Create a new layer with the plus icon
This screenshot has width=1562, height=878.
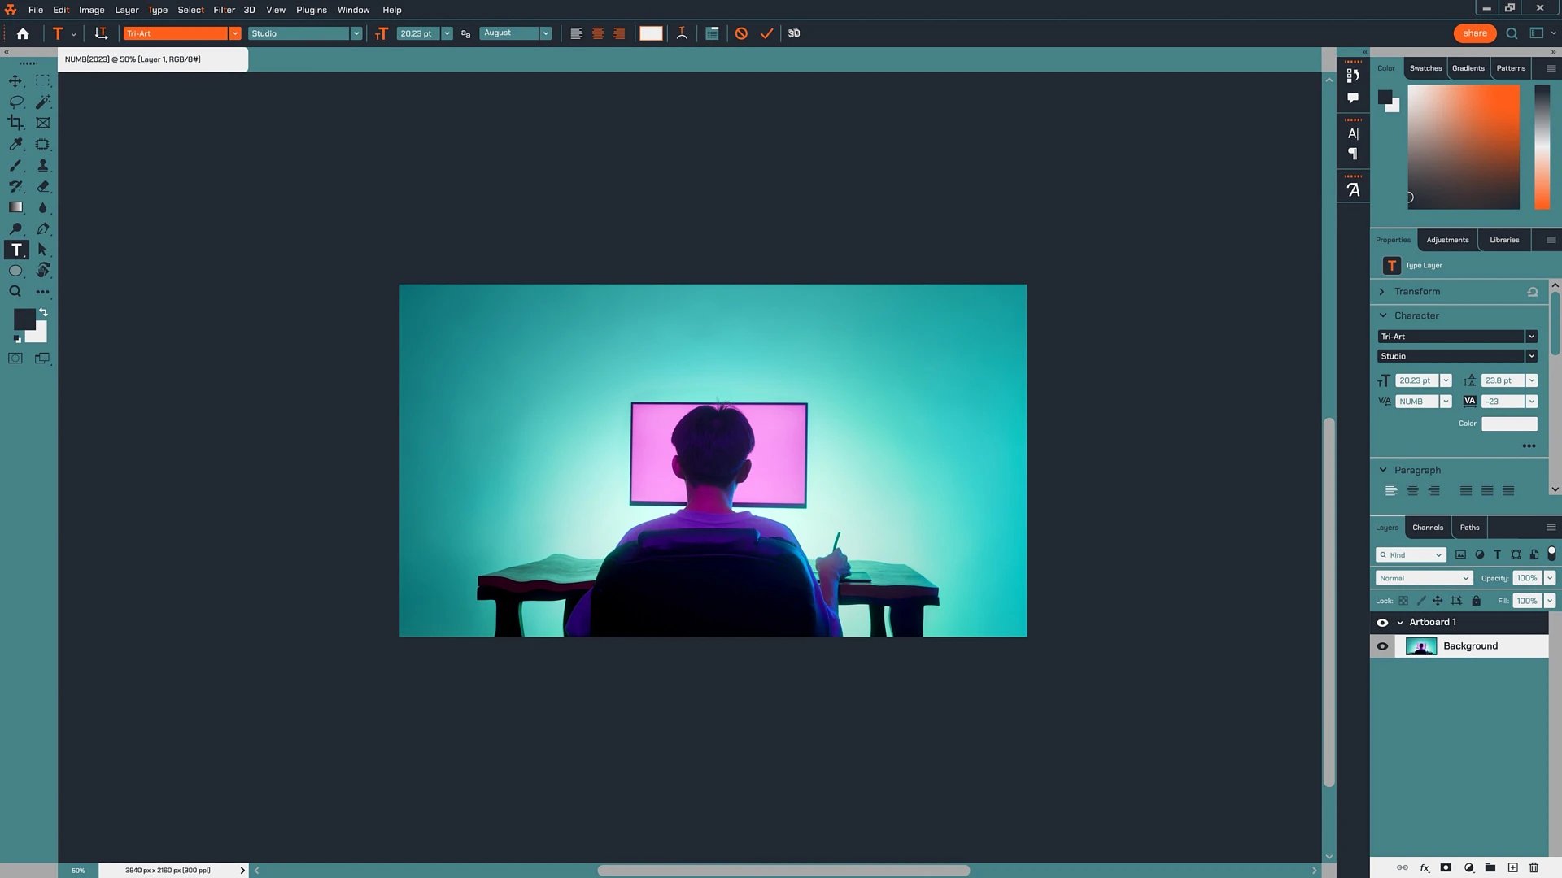(1512, 867)
